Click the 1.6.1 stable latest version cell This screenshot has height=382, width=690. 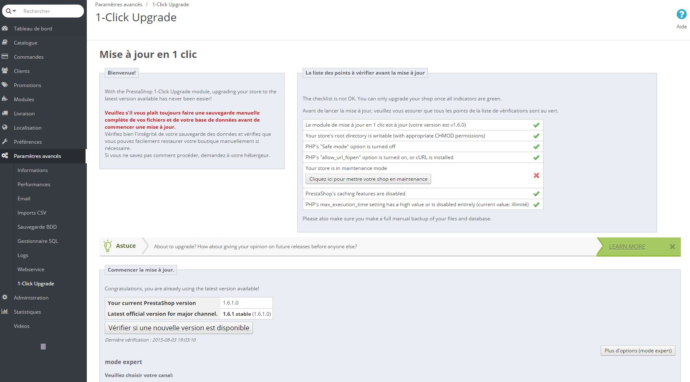point(247,314)
